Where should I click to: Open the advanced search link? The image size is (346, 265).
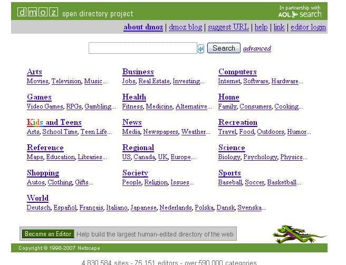[257, 48]
